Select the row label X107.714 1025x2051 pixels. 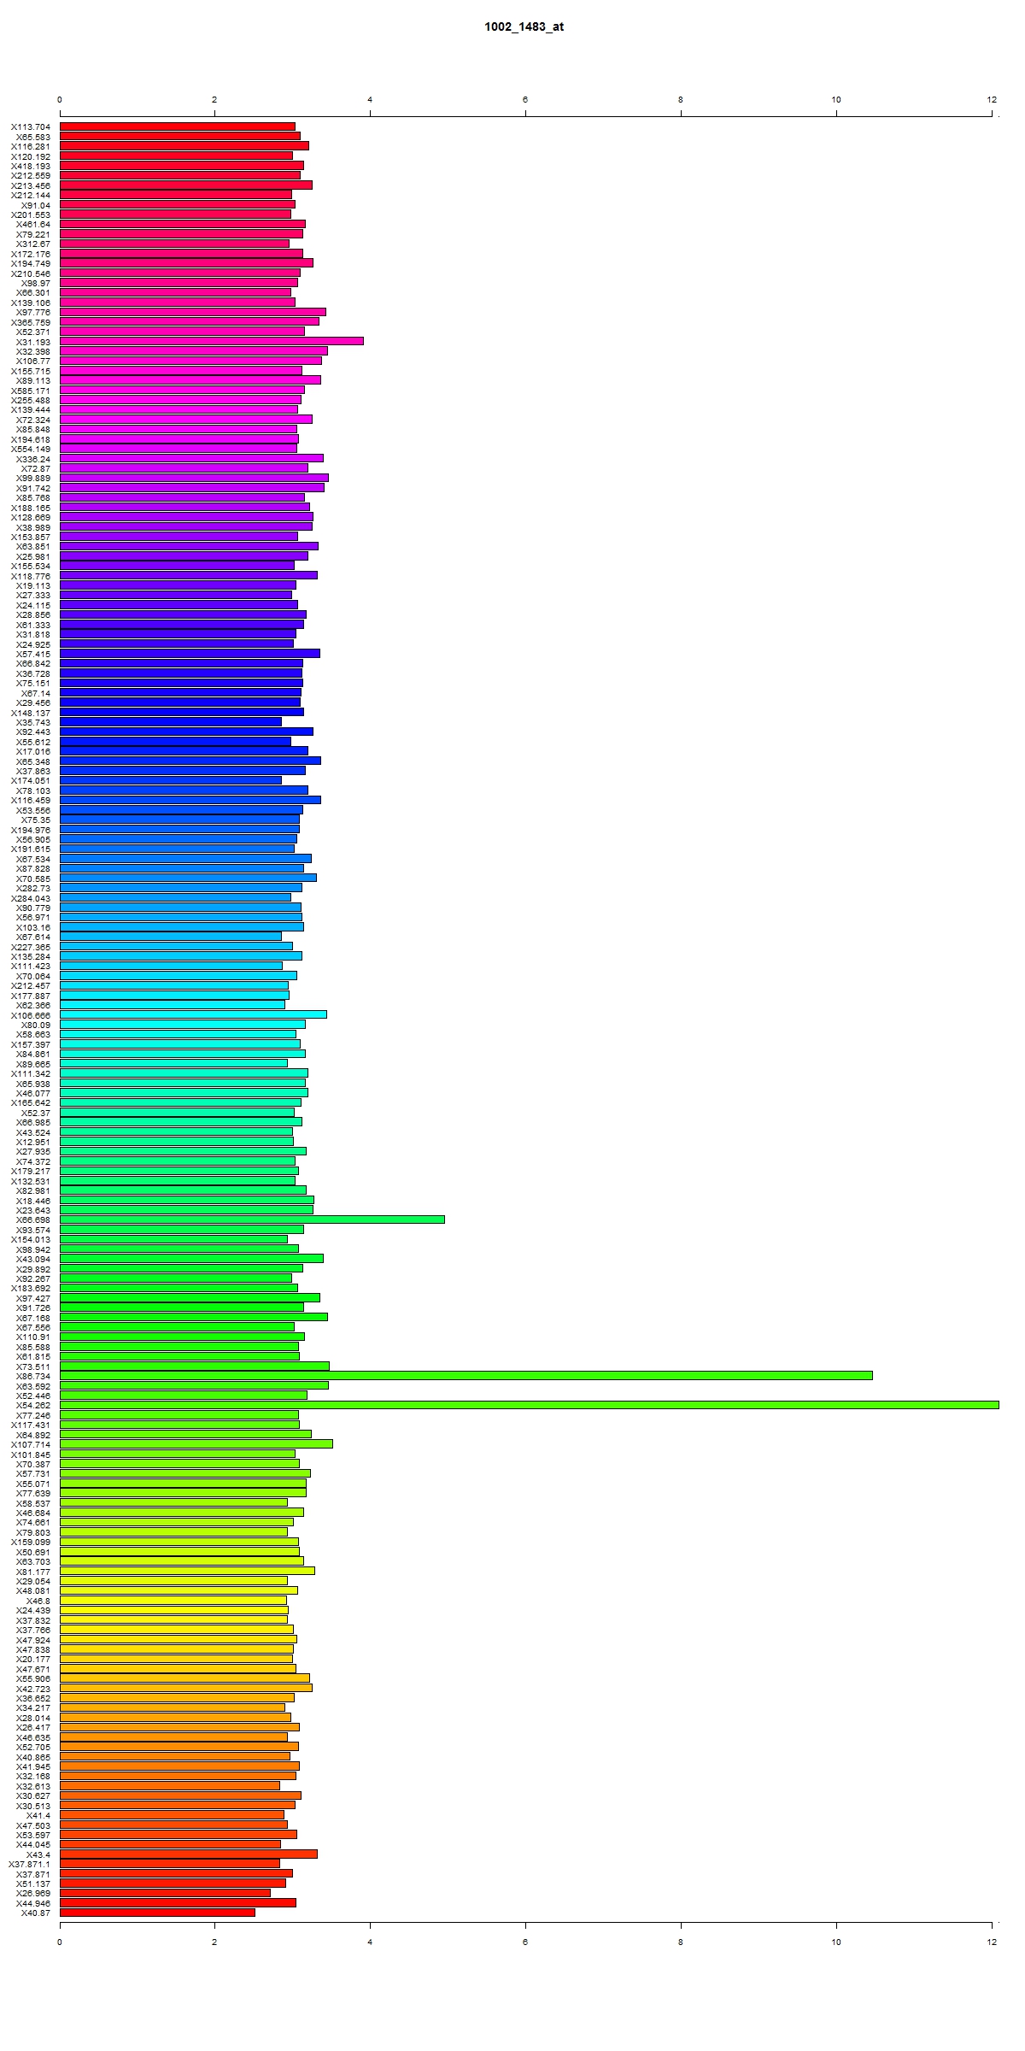(x=31, y=1444)
